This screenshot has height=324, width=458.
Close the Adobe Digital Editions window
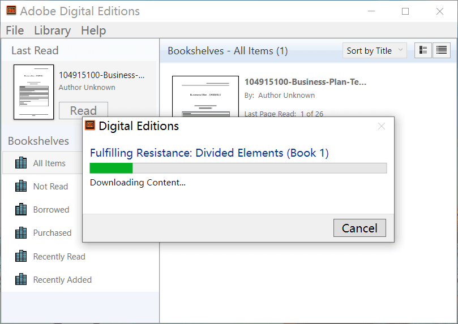click(x=439, y=11)
